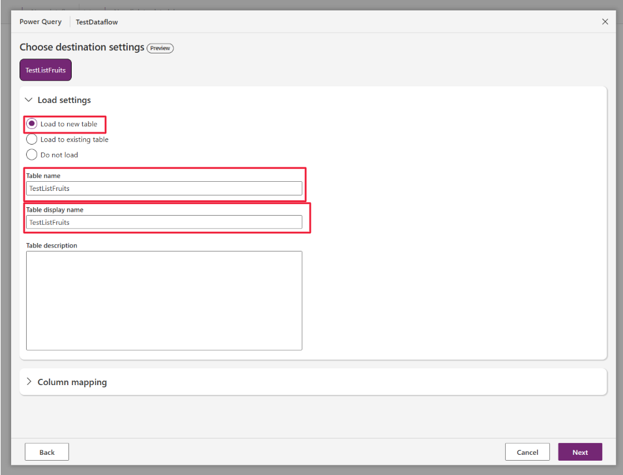This screenshot has width=623, height=475.
Task: Focus the Table display name field
Action: pyautogui.click(x=164, y=222)
